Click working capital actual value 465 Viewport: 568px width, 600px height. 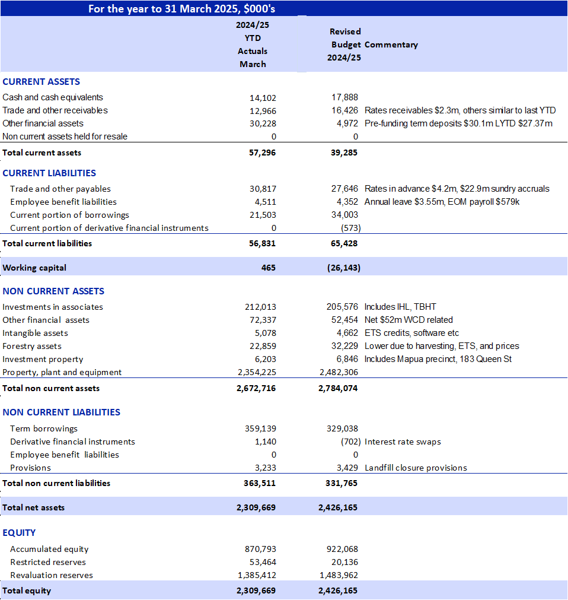pos(269,268)
